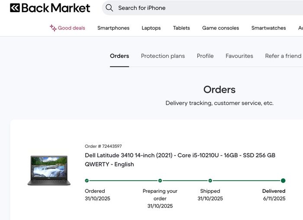This screenshot has height=220, width=303.
Task: Click the Dell Latitude laptop thumbnail
Action: 49,171
